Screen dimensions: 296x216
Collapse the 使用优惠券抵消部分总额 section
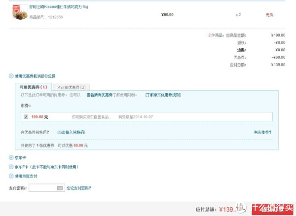coord(11,76)
